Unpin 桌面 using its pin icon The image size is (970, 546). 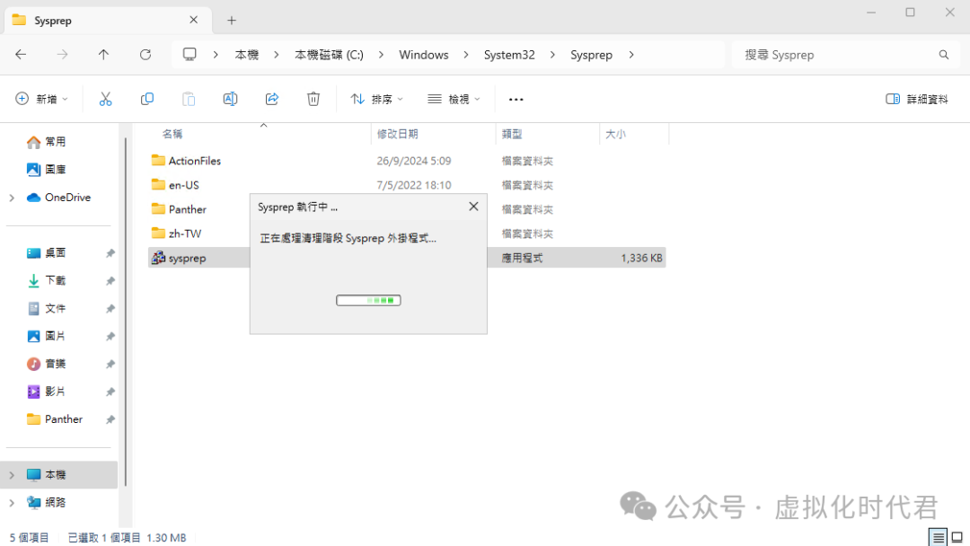(x=110, y=253)
